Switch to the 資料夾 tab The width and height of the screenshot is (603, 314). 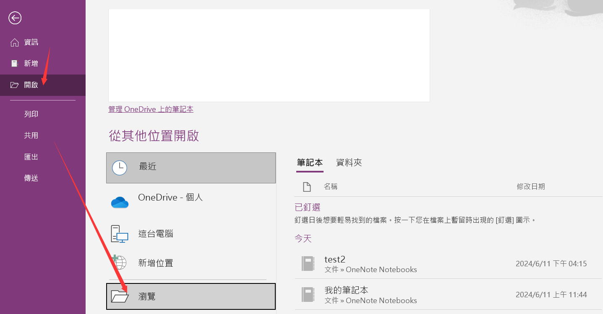tap(349, 162)
